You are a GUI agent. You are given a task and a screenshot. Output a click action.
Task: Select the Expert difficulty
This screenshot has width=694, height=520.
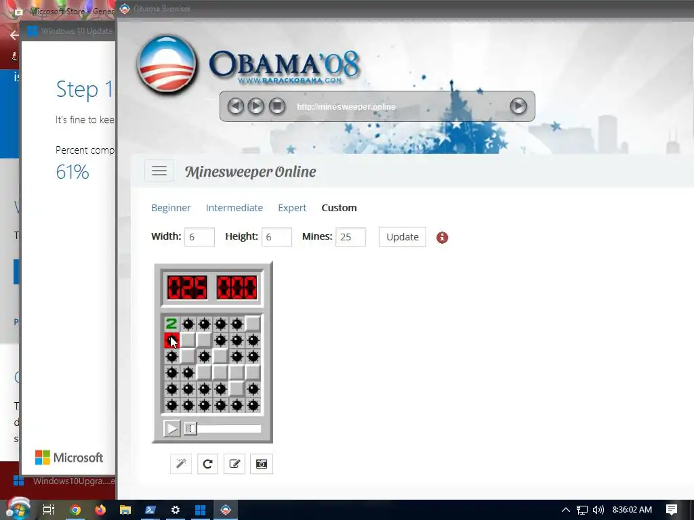coord(292,208)
